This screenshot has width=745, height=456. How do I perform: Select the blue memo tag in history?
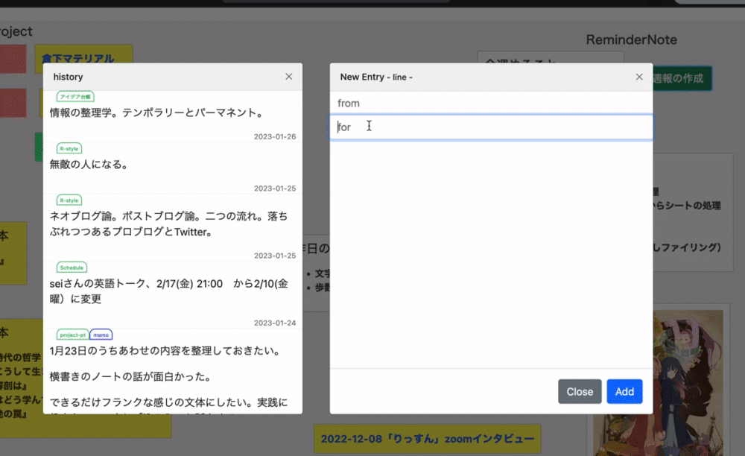pos(101,335)
